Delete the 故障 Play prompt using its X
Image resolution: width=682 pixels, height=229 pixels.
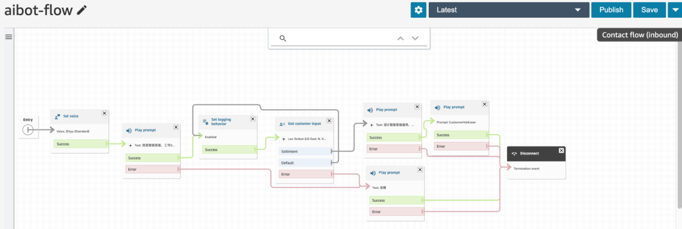(x=420, y=170)
